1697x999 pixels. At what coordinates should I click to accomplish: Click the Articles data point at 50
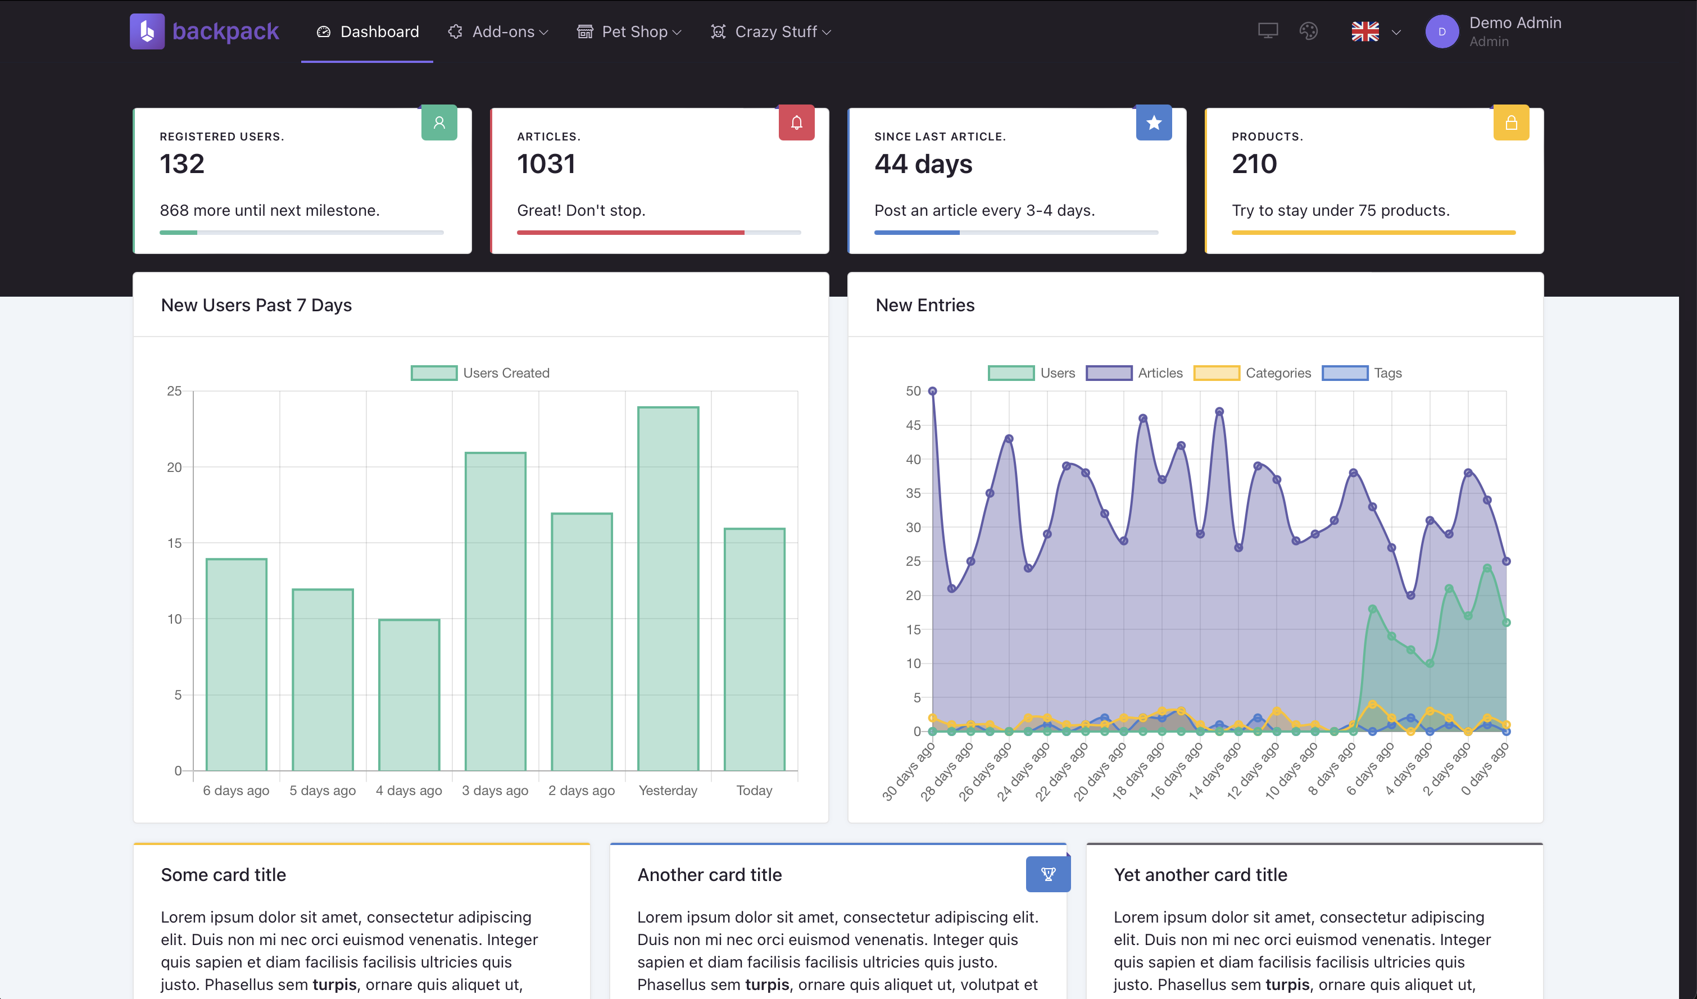click(x=933, y=391)
